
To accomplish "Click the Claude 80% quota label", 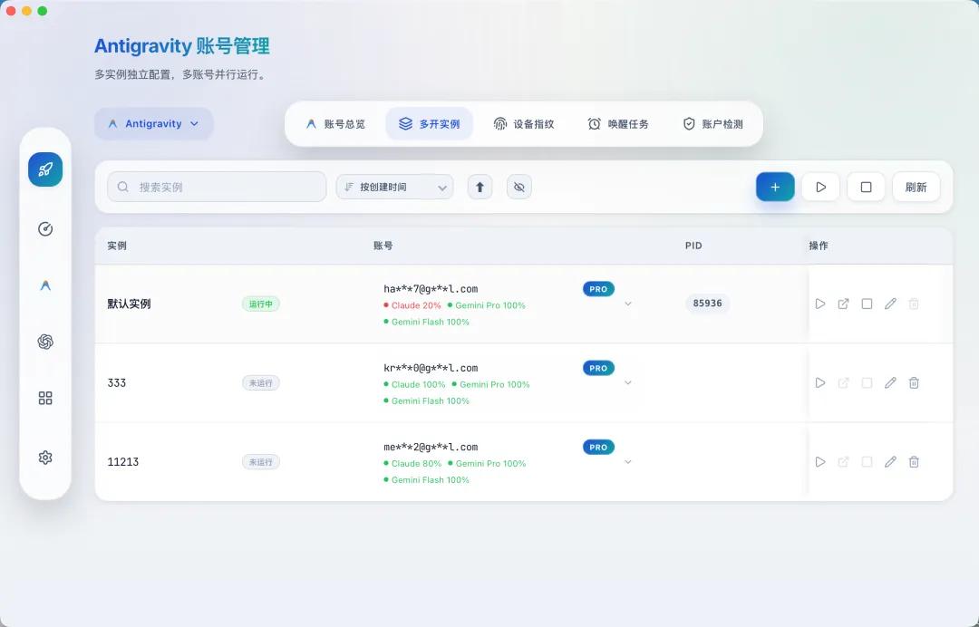I will 412,464.
